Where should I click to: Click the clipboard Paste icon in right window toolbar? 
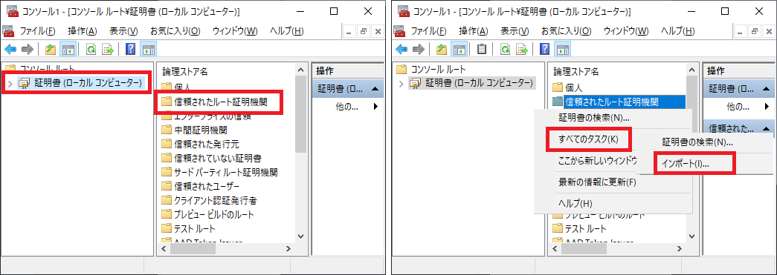[x=482, y=49]
